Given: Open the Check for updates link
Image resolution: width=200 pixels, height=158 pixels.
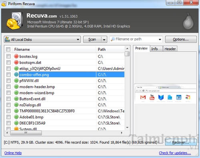Looking at the screenshot, I should tap(175, 153).
